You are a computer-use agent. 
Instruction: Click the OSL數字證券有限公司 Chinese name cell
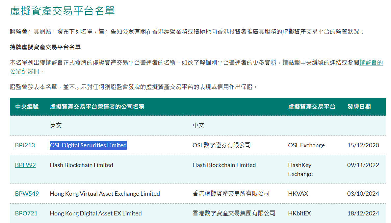coord(222,145)
